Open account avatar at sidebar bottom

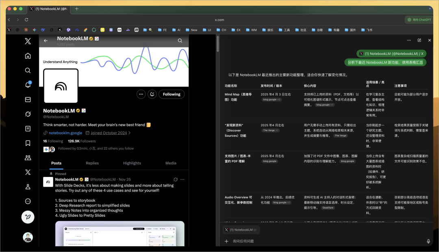click(28, 237)
